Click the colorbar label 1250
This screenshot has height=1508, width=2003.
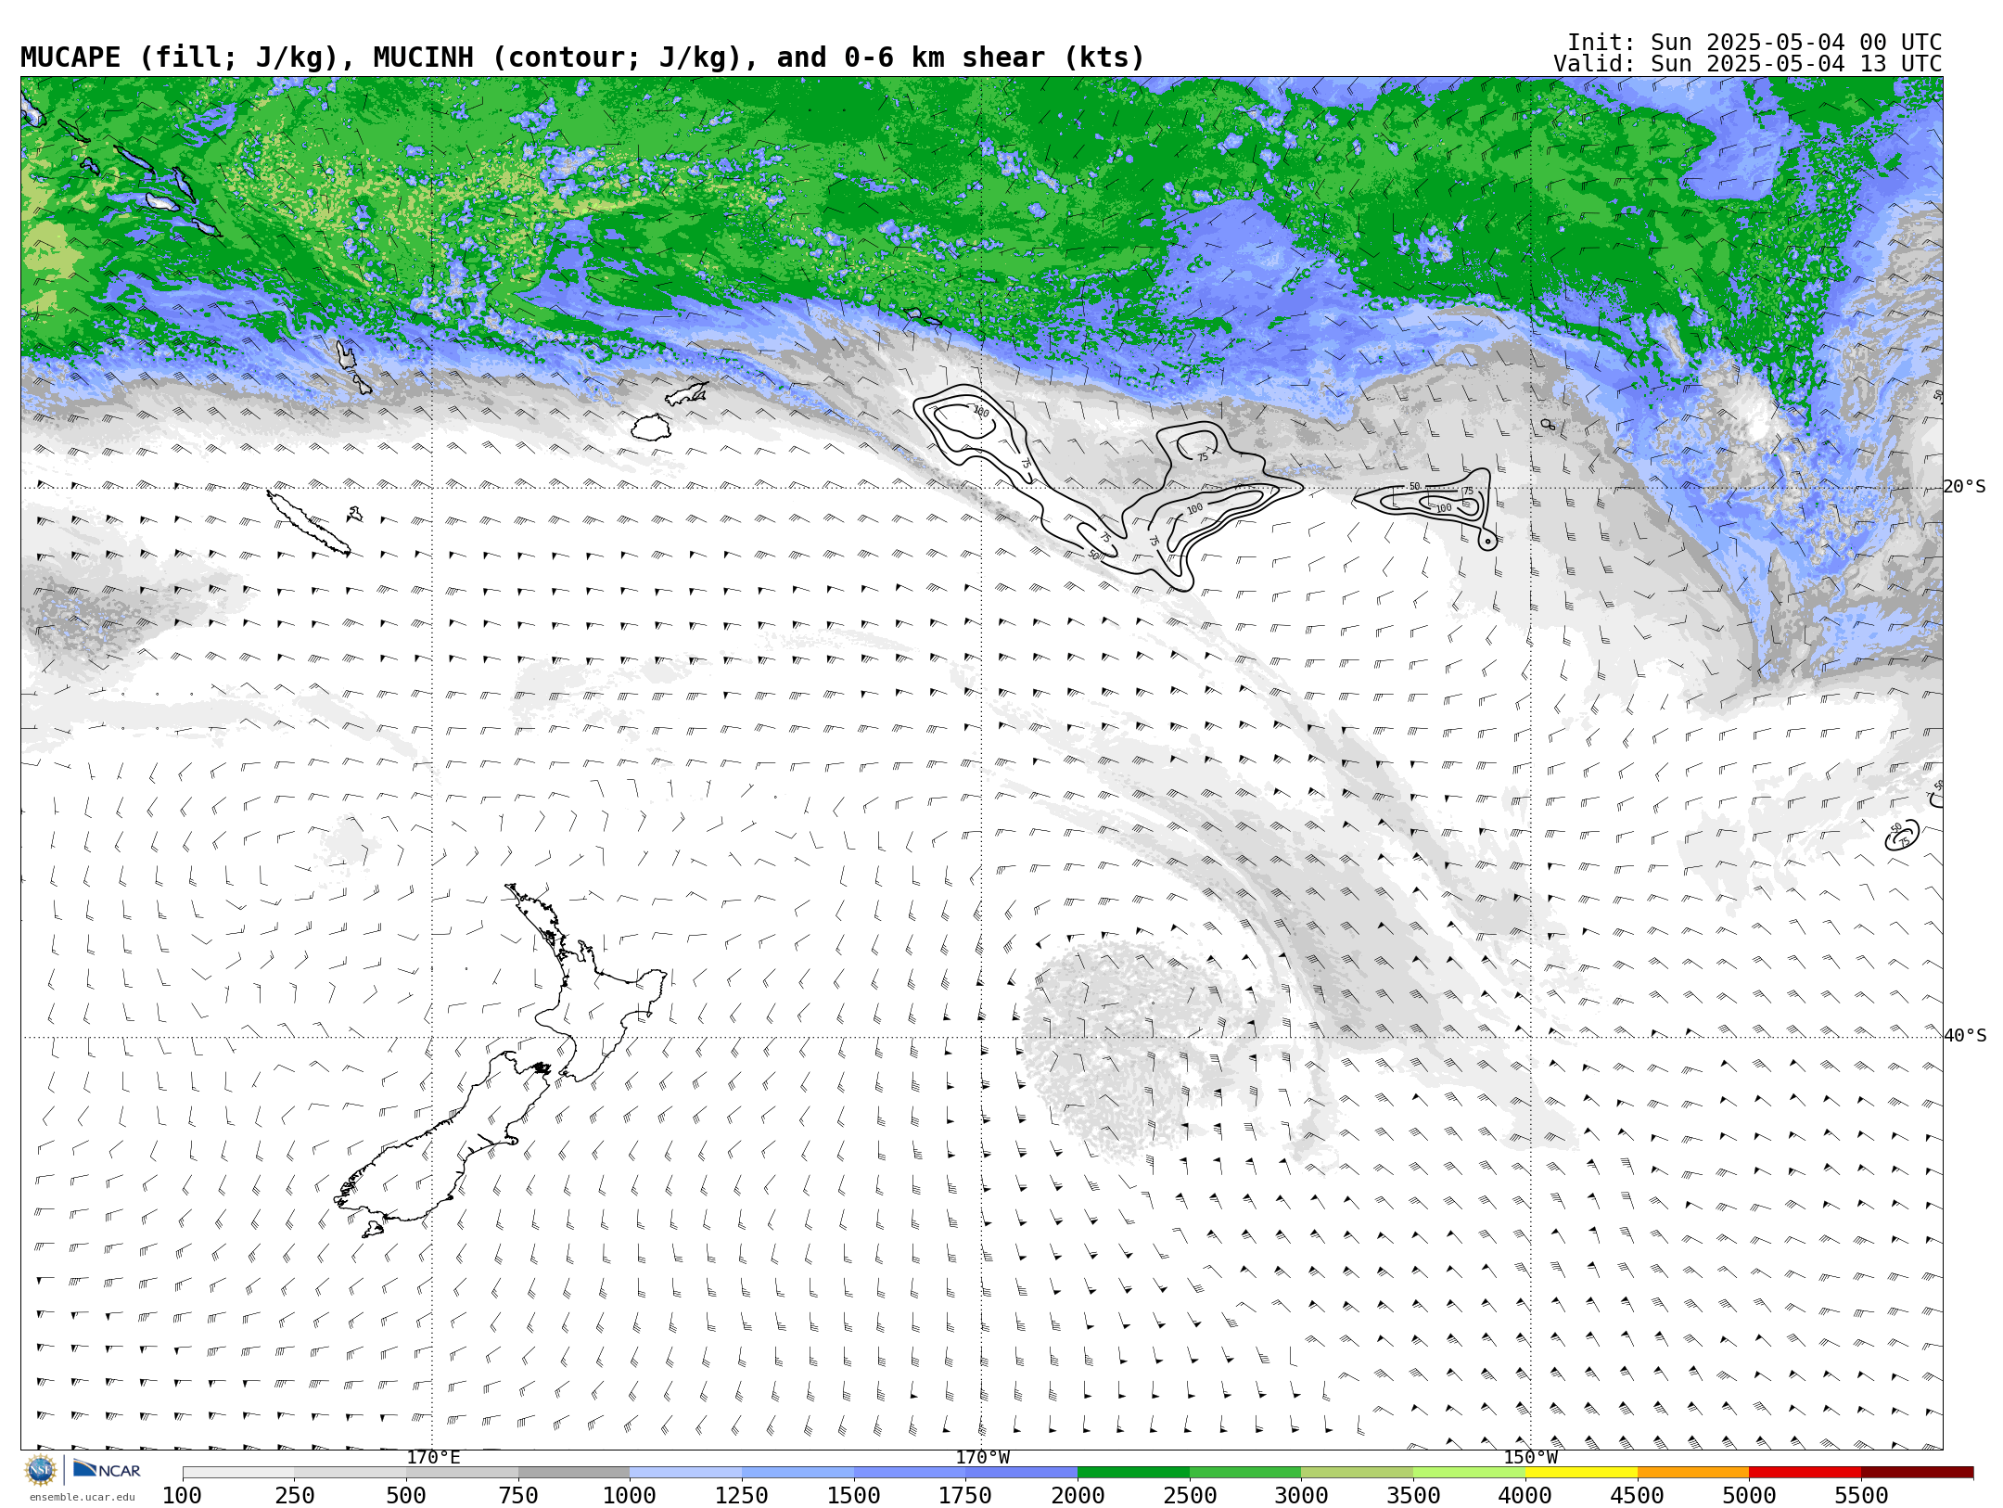742,1496
